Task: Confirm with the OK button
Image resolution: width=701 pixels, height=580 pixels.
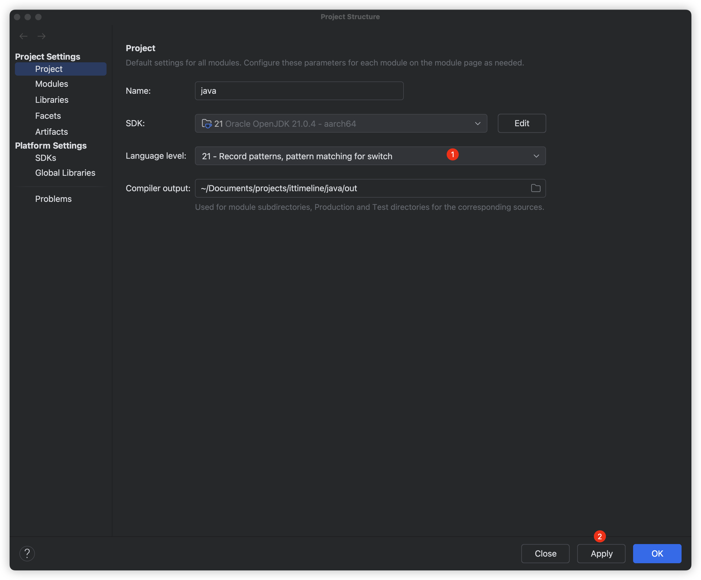Action: coord(657,554)
